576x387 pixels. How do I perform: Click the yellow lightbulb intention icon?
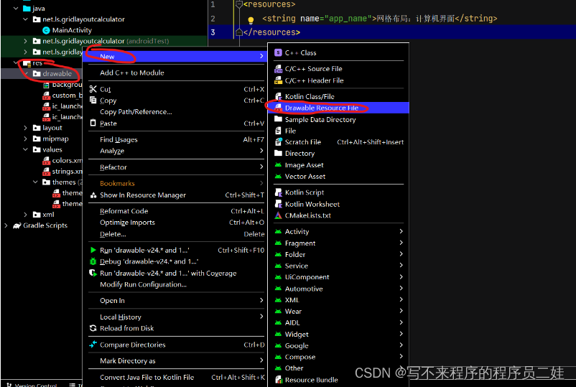[251, 20]
